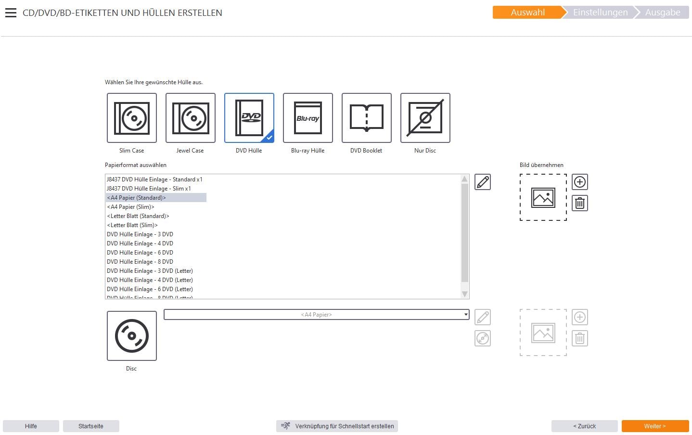Click Verknüpfung für Schnellstart erstellen button
Image resolution: width=692 pixels, height=435 pixels.
point(337,426)
